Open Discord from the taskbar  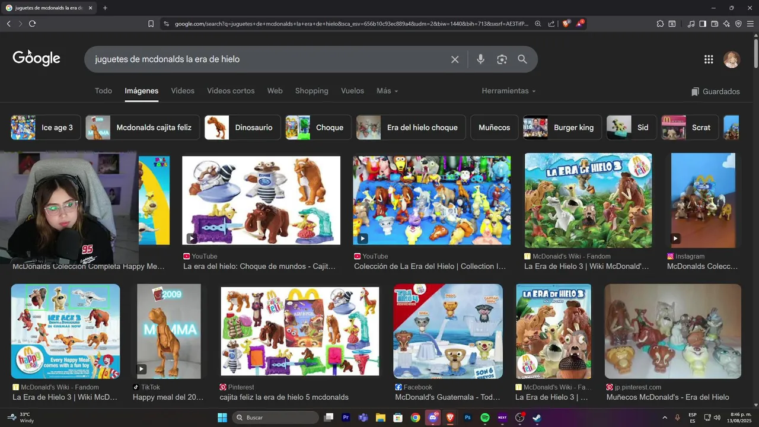[433, 418]
